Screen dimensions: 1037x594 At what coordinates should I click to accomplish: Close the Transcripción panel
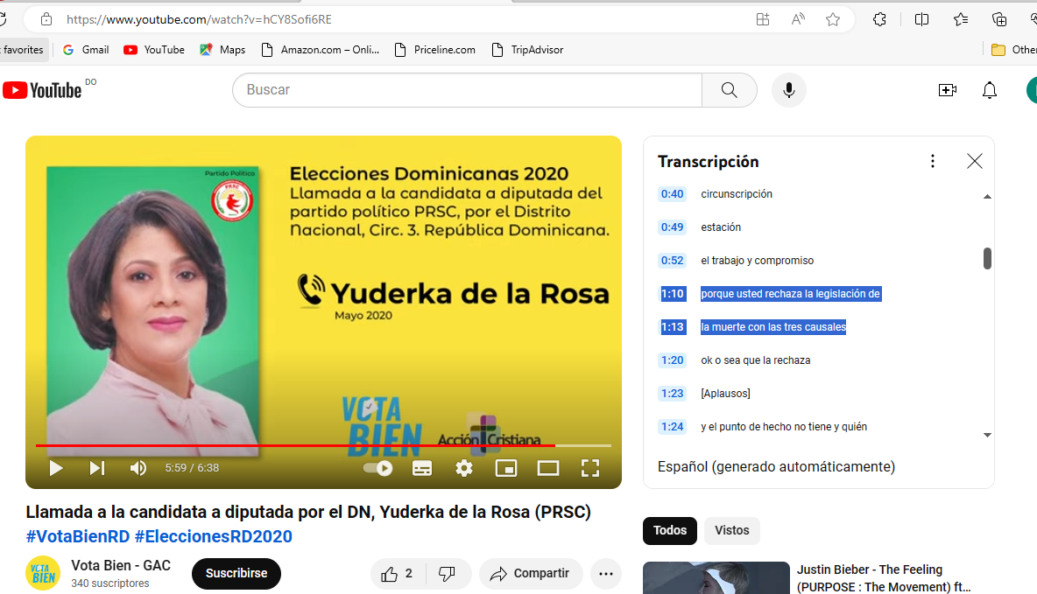click(x=974, y=161)
